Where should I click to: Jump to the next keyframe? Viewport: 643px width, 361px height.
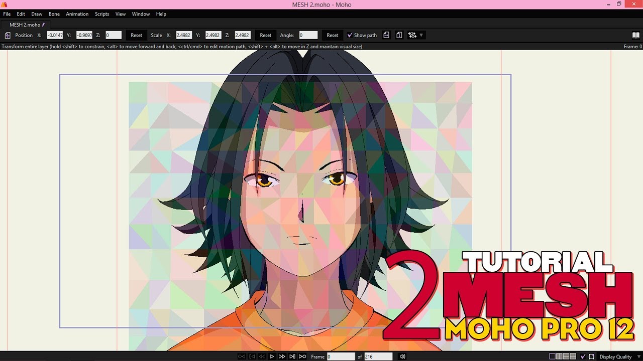(292, 356)
